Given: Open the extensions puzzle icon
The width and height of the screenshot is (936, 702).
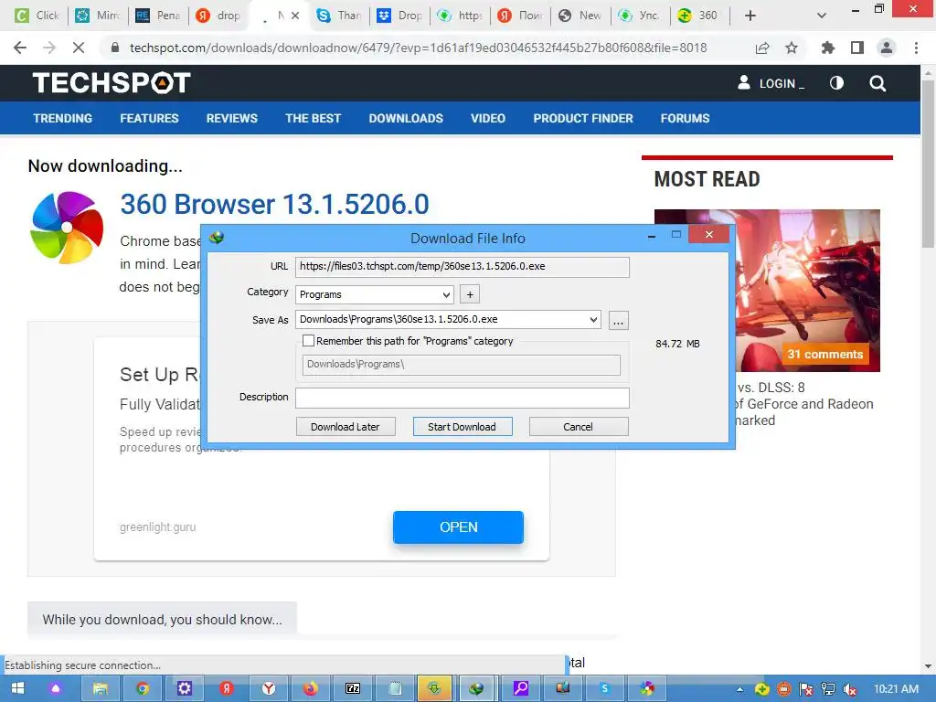Looking at the screenshot, I should coord(827,48).
